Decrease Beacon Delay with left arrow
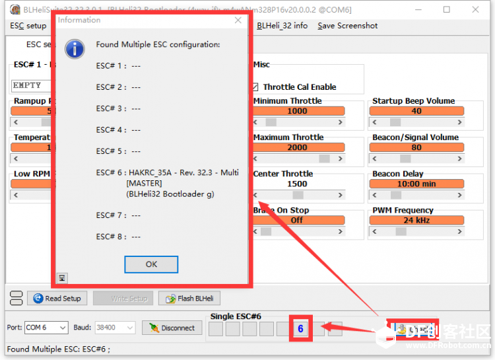Image resolution: width=495 pixels, height=360 pixels. pos(374,195)
